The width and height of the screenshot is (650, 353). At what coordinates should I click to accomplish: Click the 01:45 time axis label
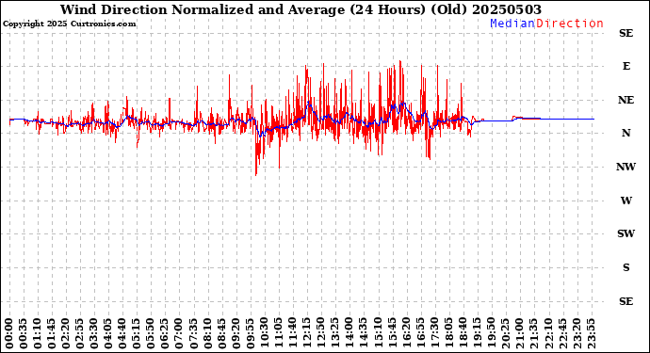click(x=52, y=333)
